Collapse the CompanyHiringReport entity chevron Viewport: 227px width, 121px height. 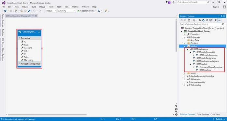[39, 32]
